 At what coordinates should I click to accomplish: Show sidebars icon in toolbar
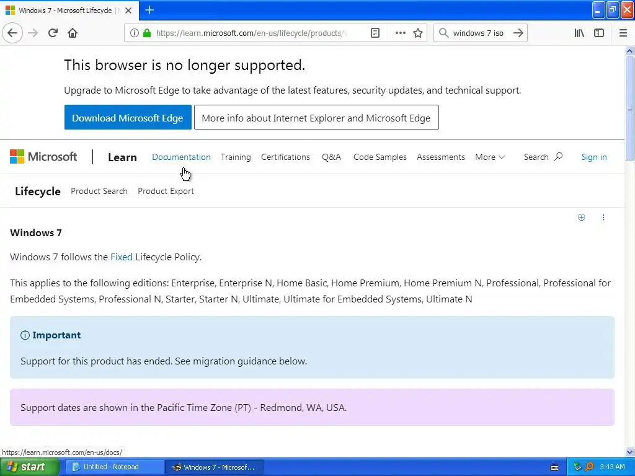click(x=599, y=33)
